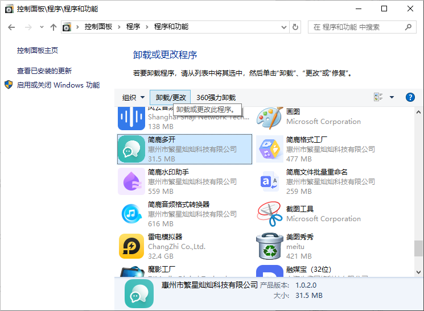
Task: Click the search magnifier icon
Action: click(408, 27)
